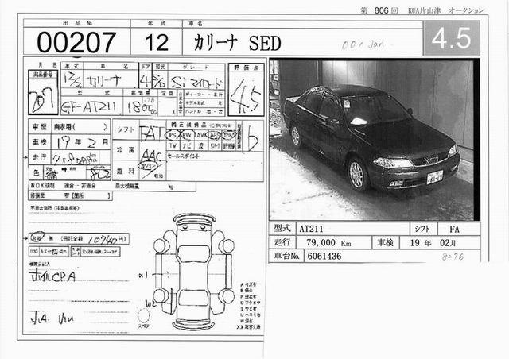
Task: Click the circled PS equipment mark
Action: [173, 134]
